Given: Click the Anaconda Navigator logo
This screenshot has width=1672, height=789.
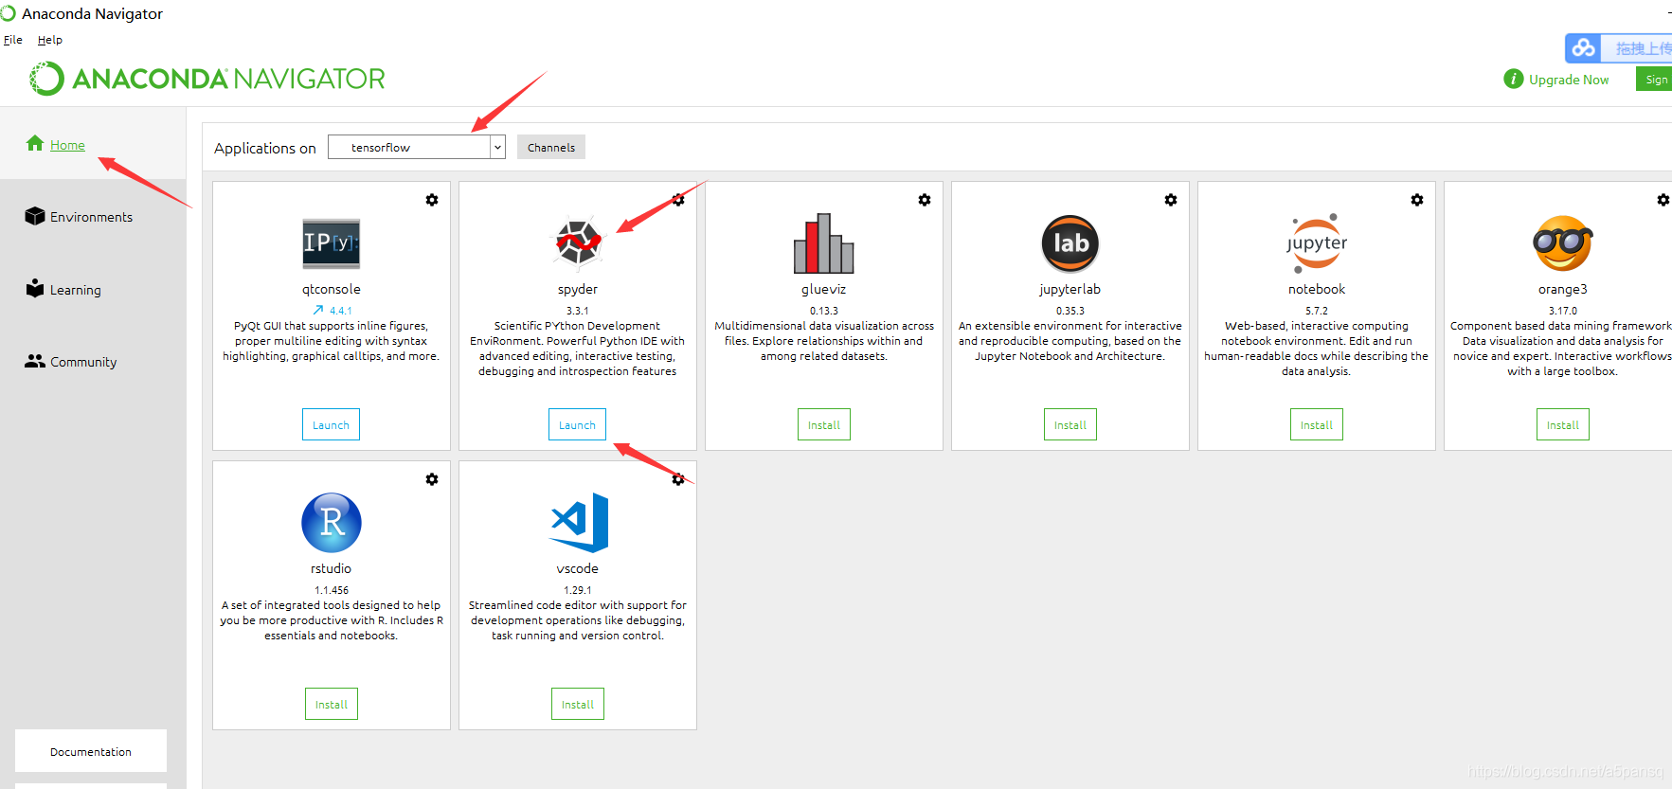Looking at the screenshot, I should [207, 79].
